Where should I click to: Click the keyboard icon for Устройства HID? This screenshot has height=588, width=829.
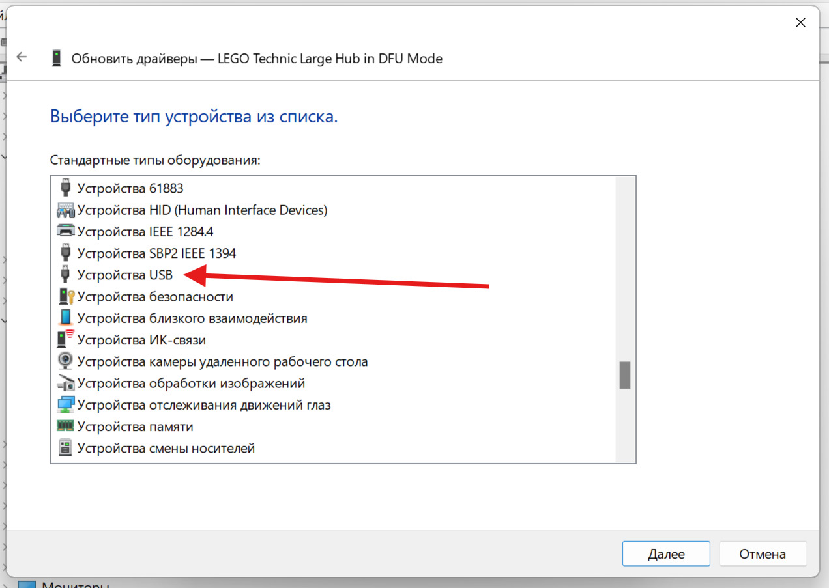click(x=66, y=210)
